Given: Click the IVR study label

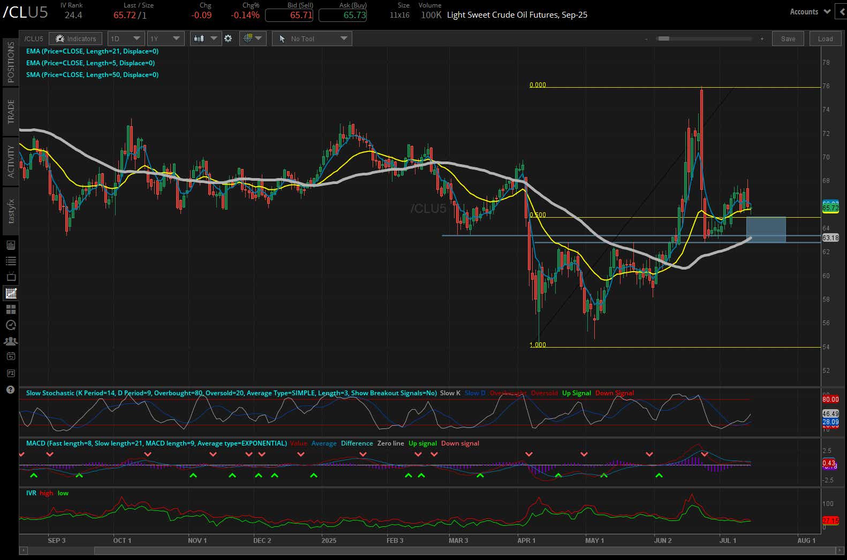Looking at the screenshot, I should coord(31,493).
